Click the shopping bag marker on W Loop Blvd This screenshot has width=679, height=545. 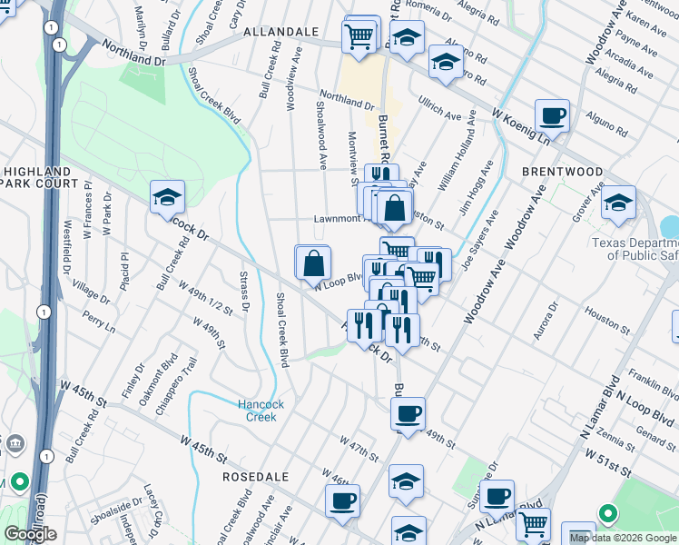click(313, 265)
